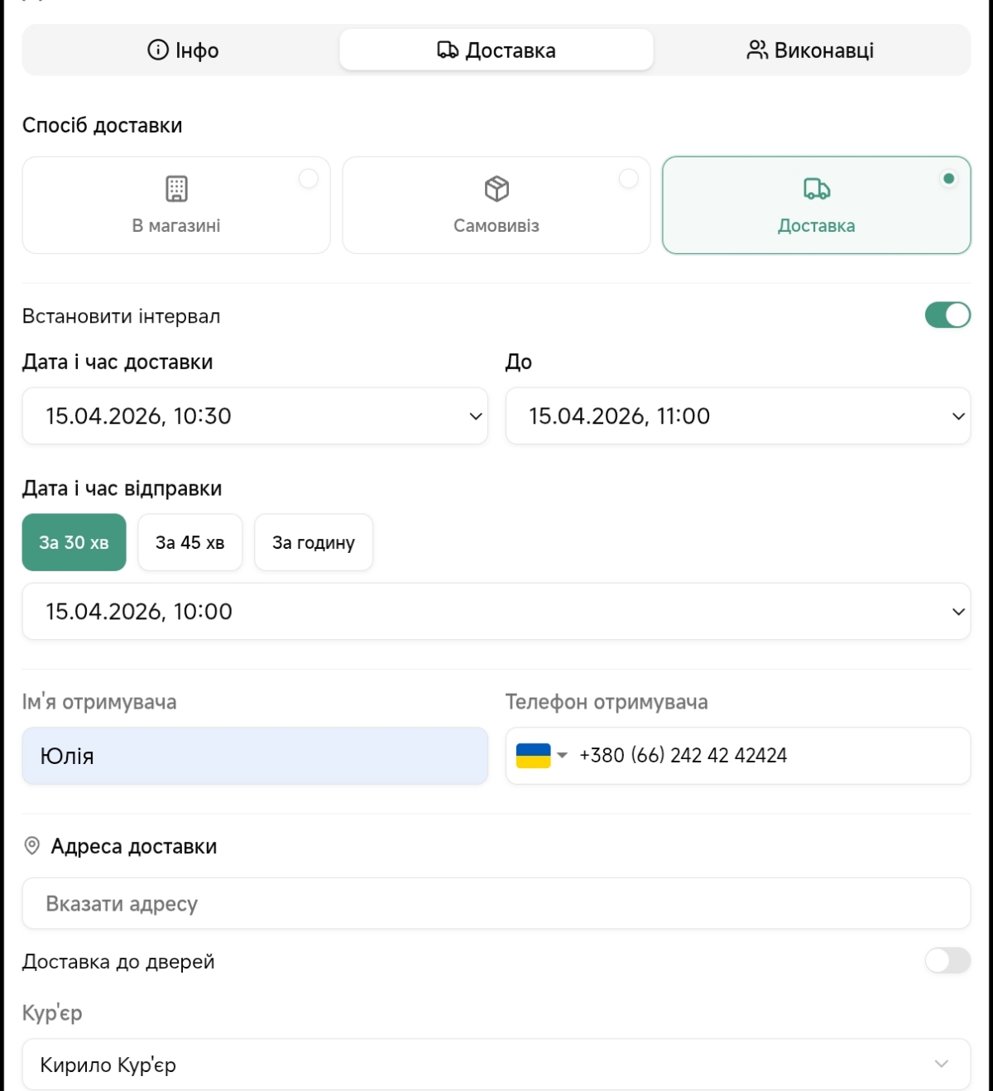Click the Ім'я отримувача field with Юлія
The image size is (993, 1091).
coord(255,756)
